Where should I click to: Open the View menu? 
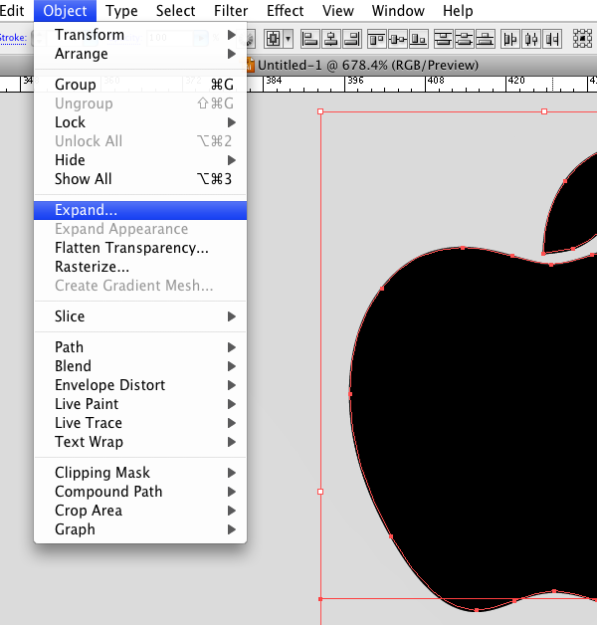tap(338, 11)
